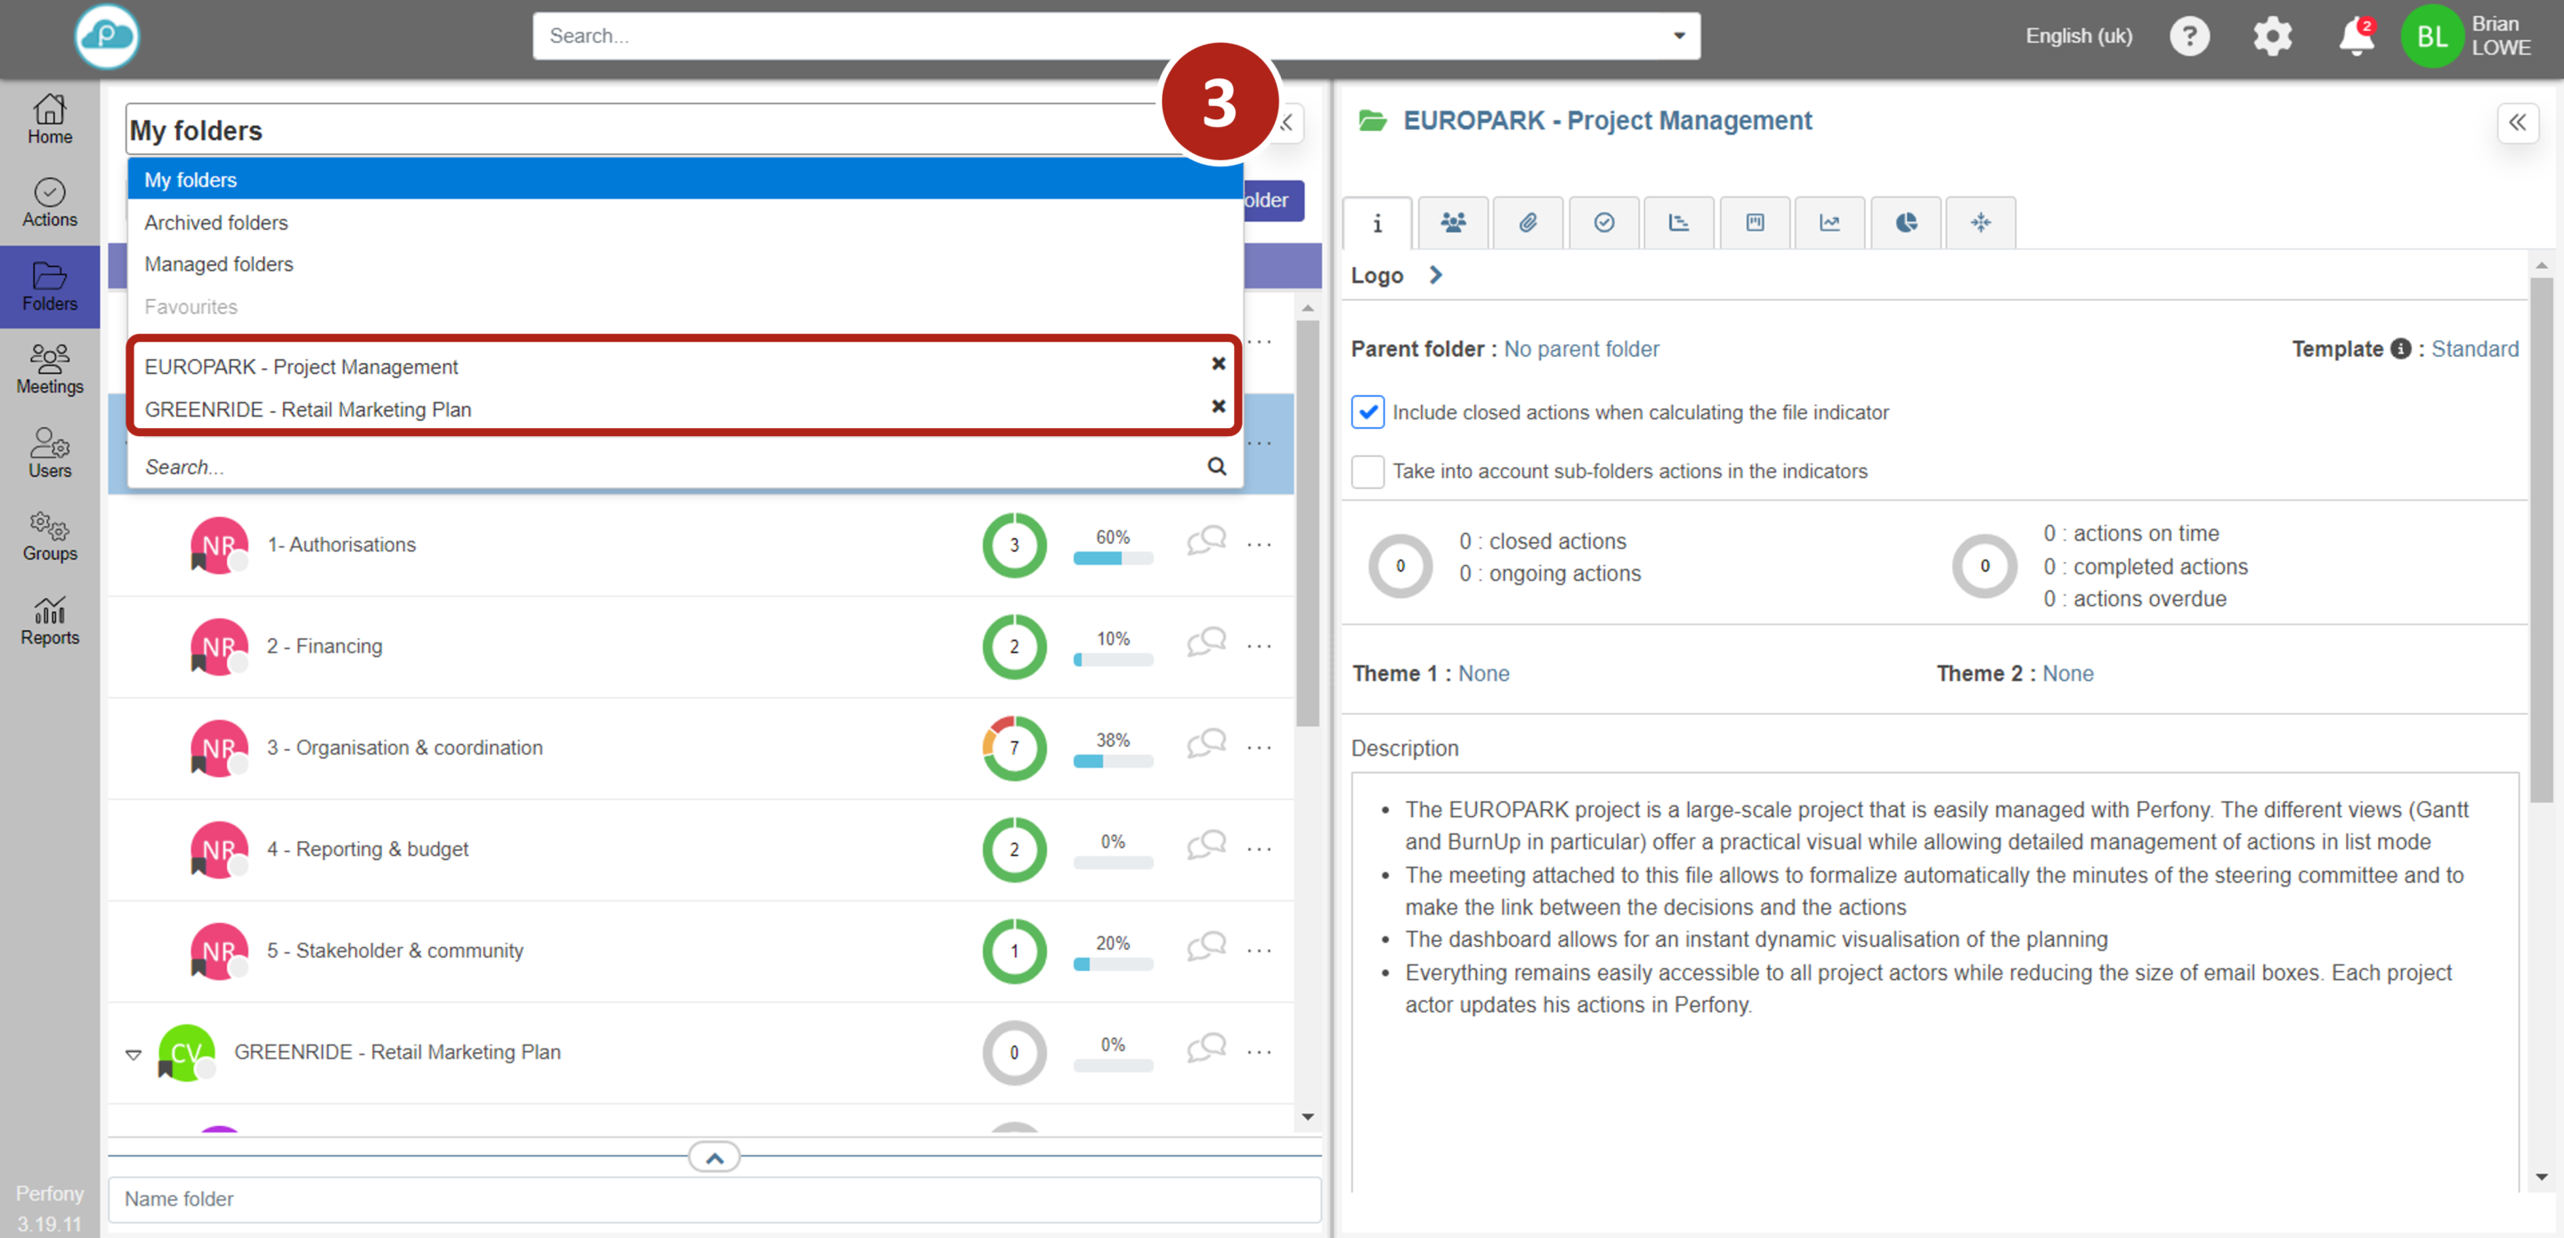Expand the Logo section chevron
This screenshot has height=1238, width=2564.
click(x=1434, y=275)
